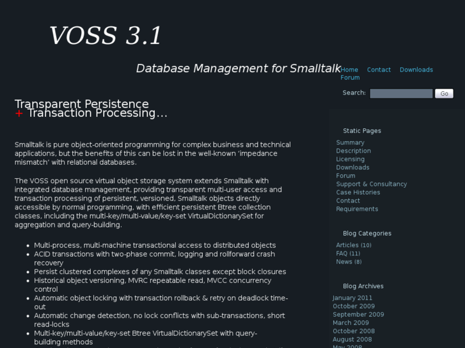
Task: Click into the Search input field
Action: tap(401, 94)
